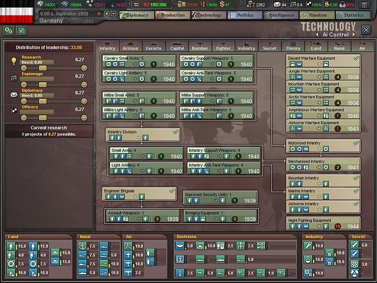Click the Research lightbulb icon
The image size is (377, 283).
[x=14, y=61]
